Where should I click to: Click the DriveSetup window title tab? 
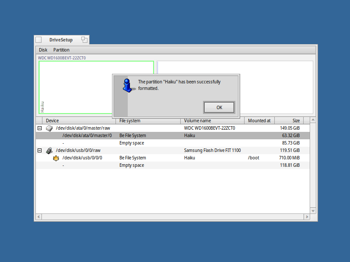click(x=61, y=40)
